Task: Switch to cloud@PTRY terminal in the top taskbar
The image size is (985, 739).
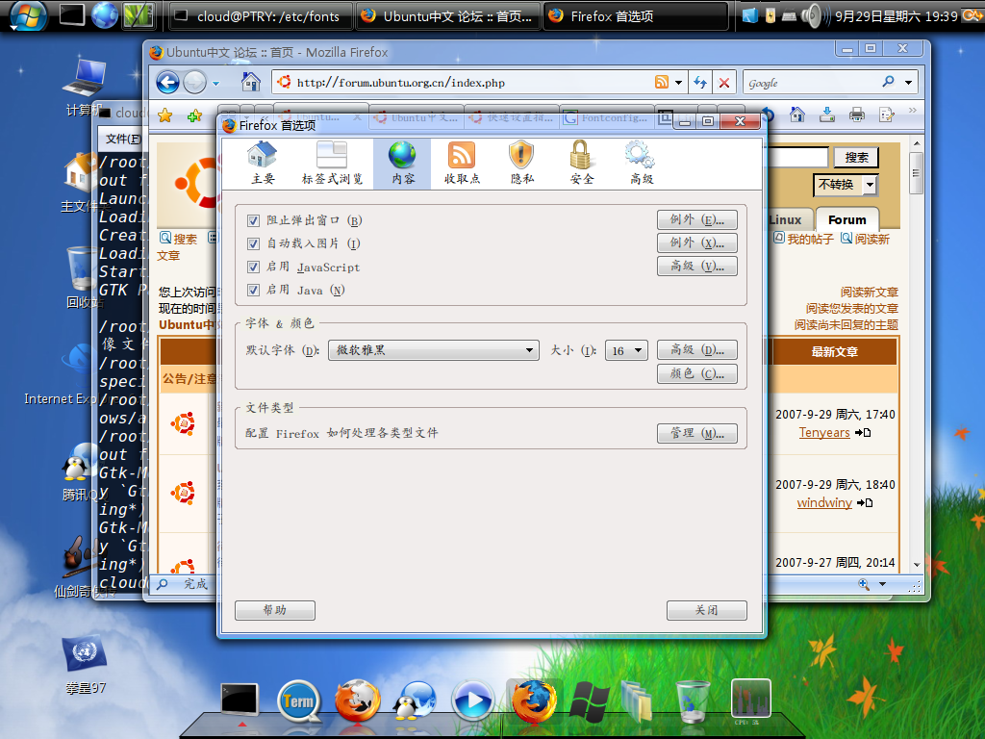Action: [261, 16]
